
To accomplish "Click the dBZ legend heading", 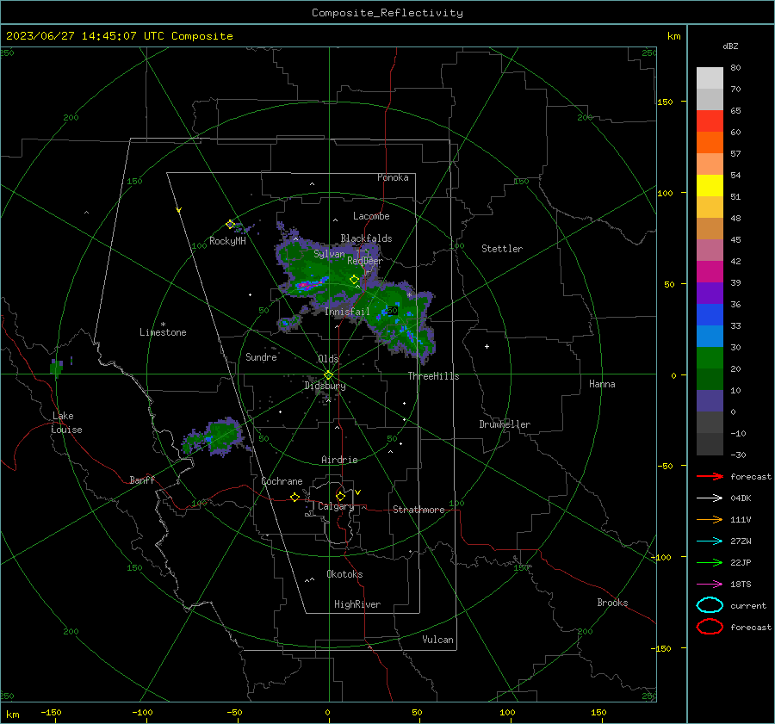I will coord(730,46).
